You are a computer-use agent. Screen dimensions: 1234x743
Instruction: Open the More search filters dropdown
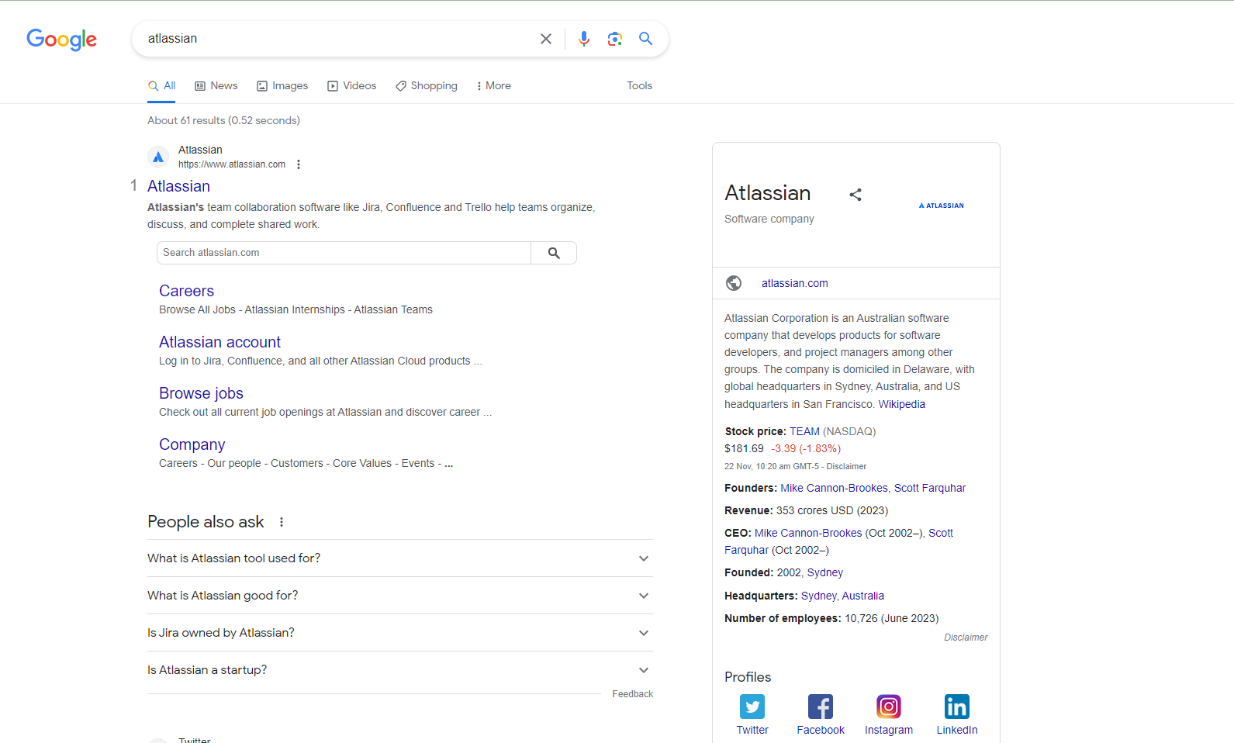[493, 86]
